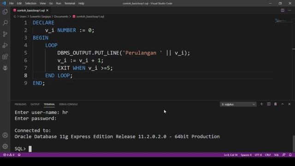Select the contoh_basicloop1.sql editor tab
This screenshot has height=166, width=295.
(31, 10)
